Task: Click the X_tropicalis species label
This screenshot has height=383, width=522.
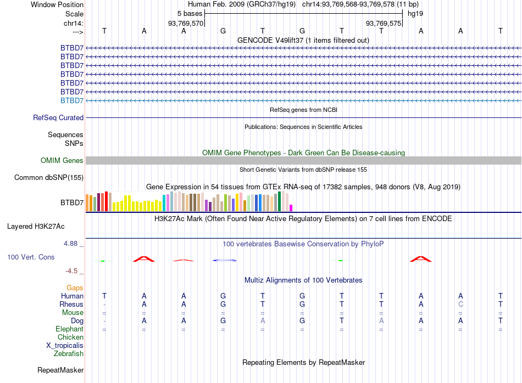Action: pos(65,346)
